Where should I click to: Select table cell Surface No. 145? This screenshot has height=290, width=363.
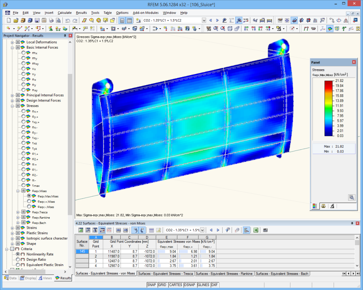click(82, 251)
